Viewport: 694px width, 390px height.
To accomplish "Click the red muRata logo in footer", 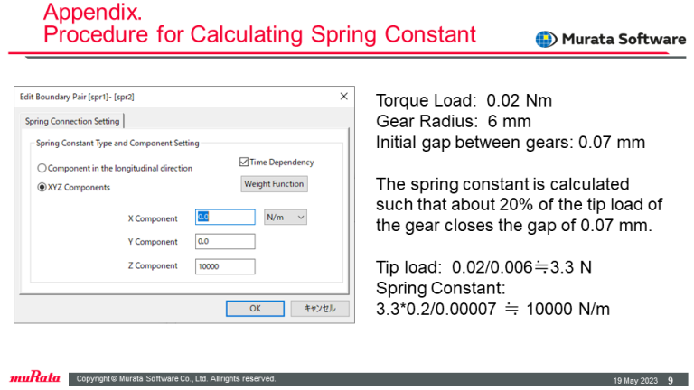I will click(34, 378).
